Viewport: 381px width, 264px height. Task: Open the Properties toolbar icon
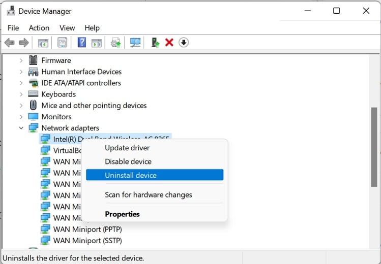63,43
